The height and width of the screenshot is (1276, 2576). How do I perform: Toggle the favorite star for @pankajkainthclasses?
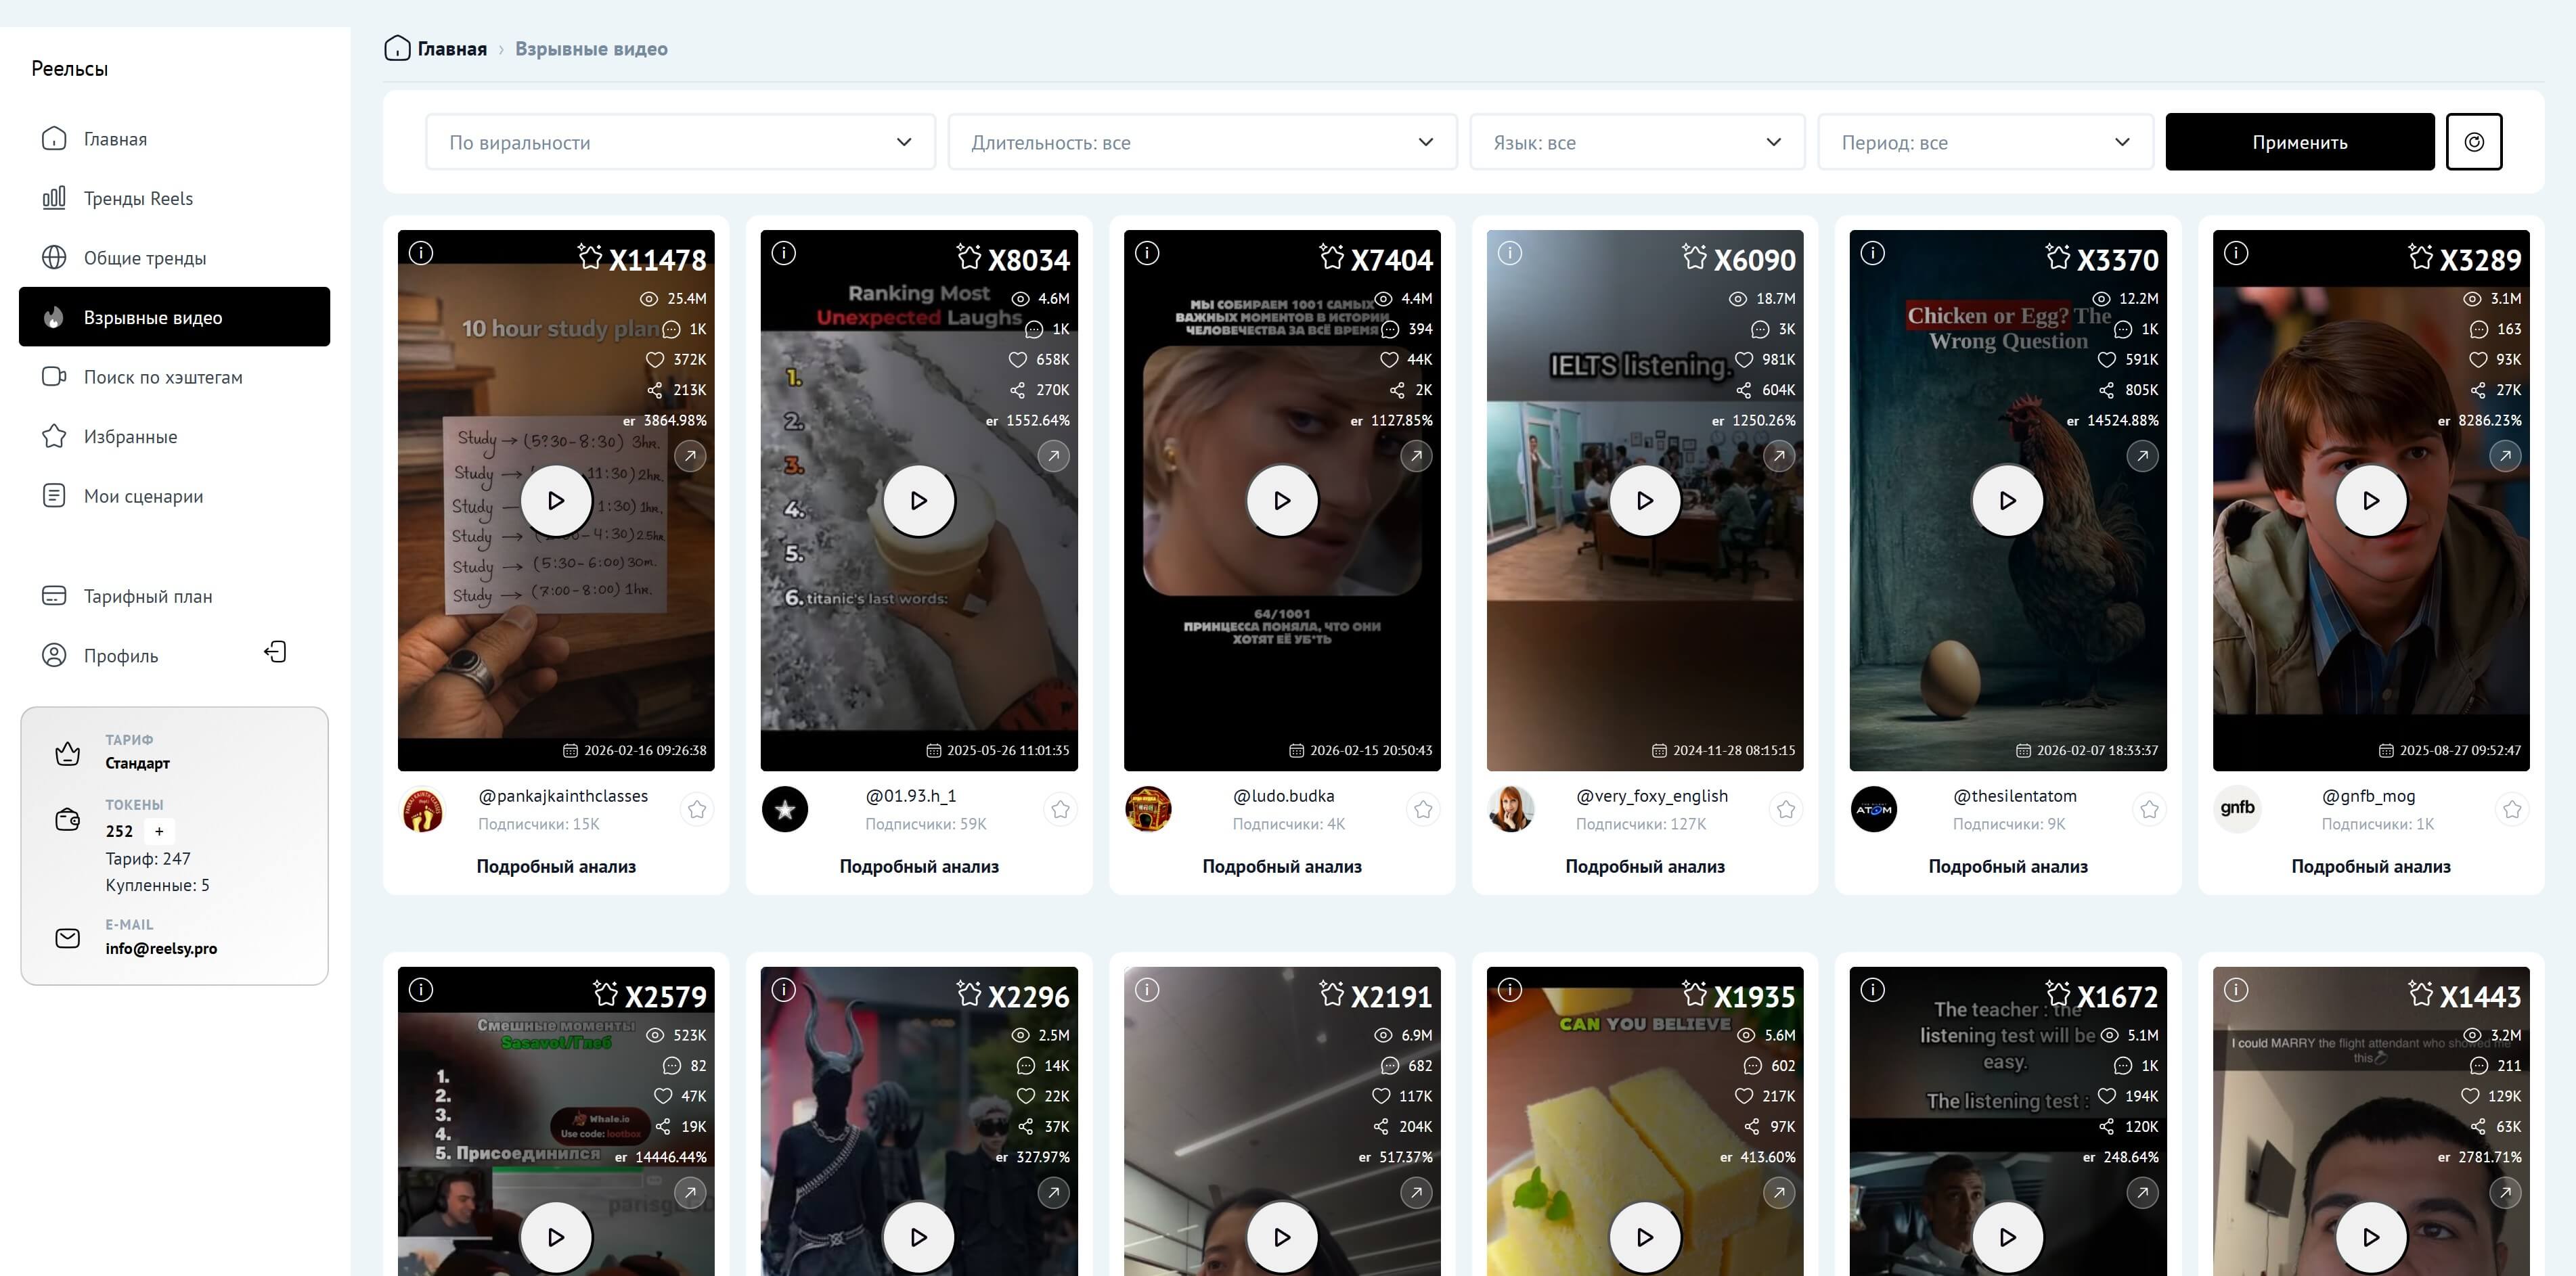(x=697, y=809)
